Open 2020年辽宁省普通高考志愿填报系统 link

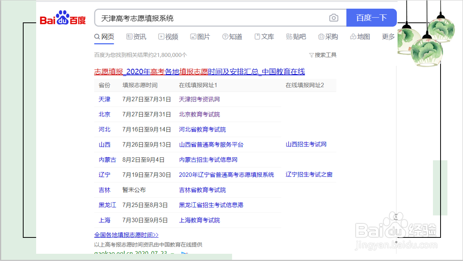(226, 175)
